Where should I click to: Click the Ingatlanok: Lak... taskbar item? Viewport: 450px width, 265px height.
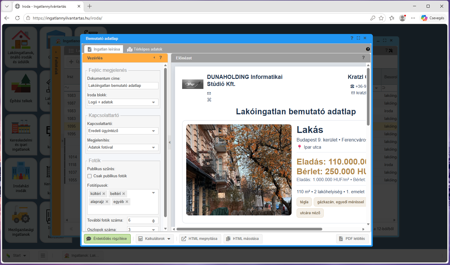pos(82,256)
